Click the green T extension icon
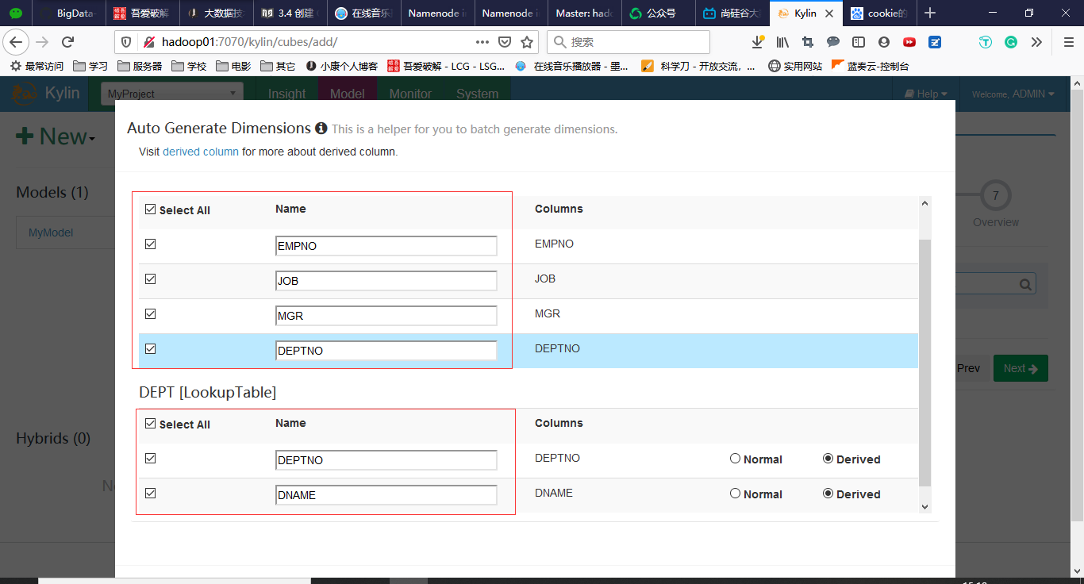Viewport: 1084px width, 584px height. pos(986,42)
